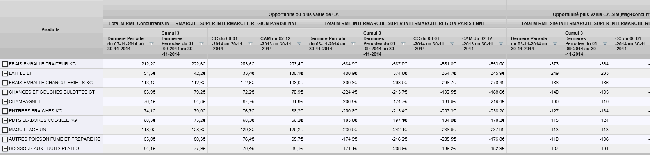
Task: Click filter icon of second Cumul 3 Dernieres column
Action: tap(404, 44)
